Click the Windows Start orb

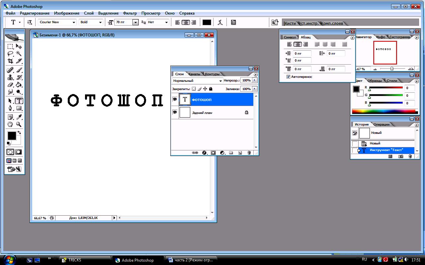click(x=9, y=259)
